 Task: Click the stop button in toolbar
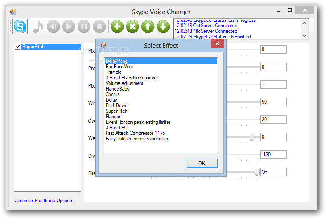click(99, 26)
